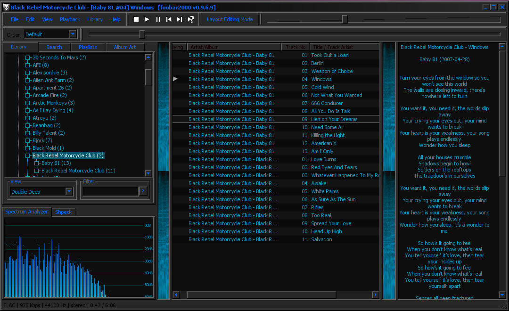Click the playing-track arrow marker in the playlist
The image size is (509, 311).
175,79
